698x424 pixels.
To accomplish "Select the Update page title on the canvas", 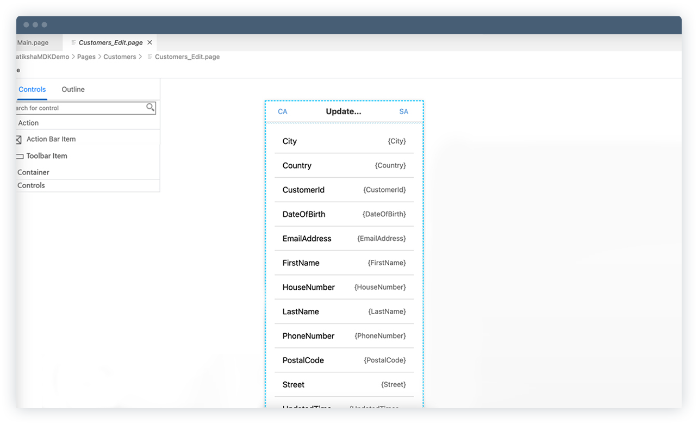I will pos(343,111).
